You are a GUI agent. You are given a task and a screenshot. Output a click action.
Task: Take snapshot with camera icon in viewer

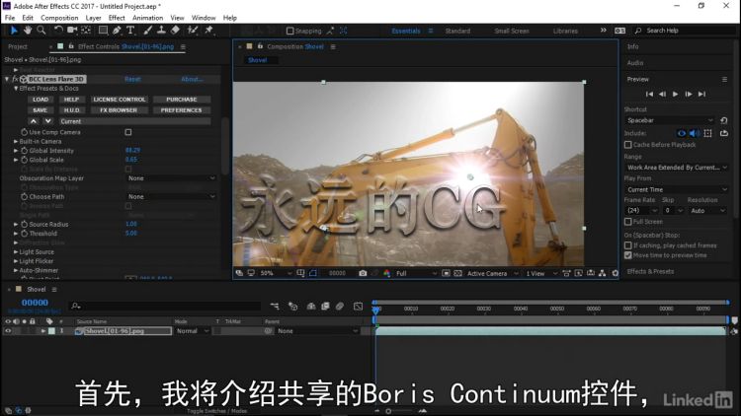pos(363,273)
